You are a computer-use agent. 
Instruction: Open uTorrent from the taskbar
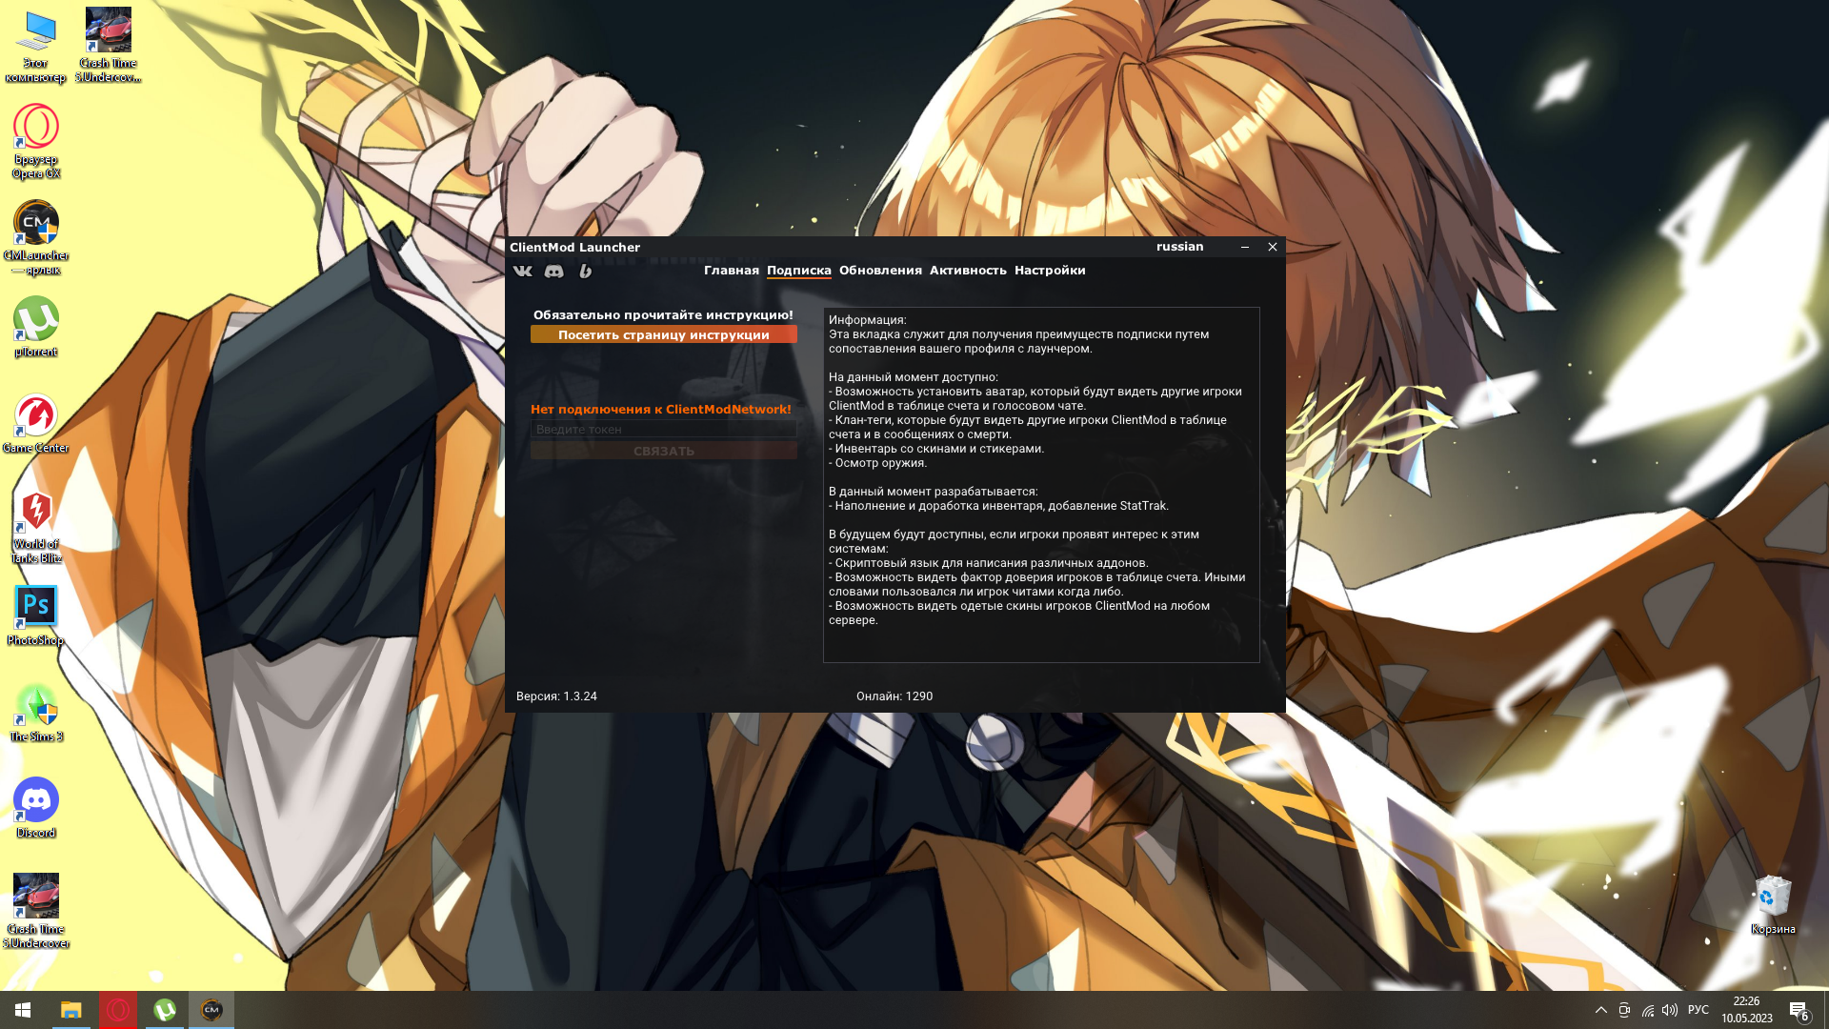165,1010
